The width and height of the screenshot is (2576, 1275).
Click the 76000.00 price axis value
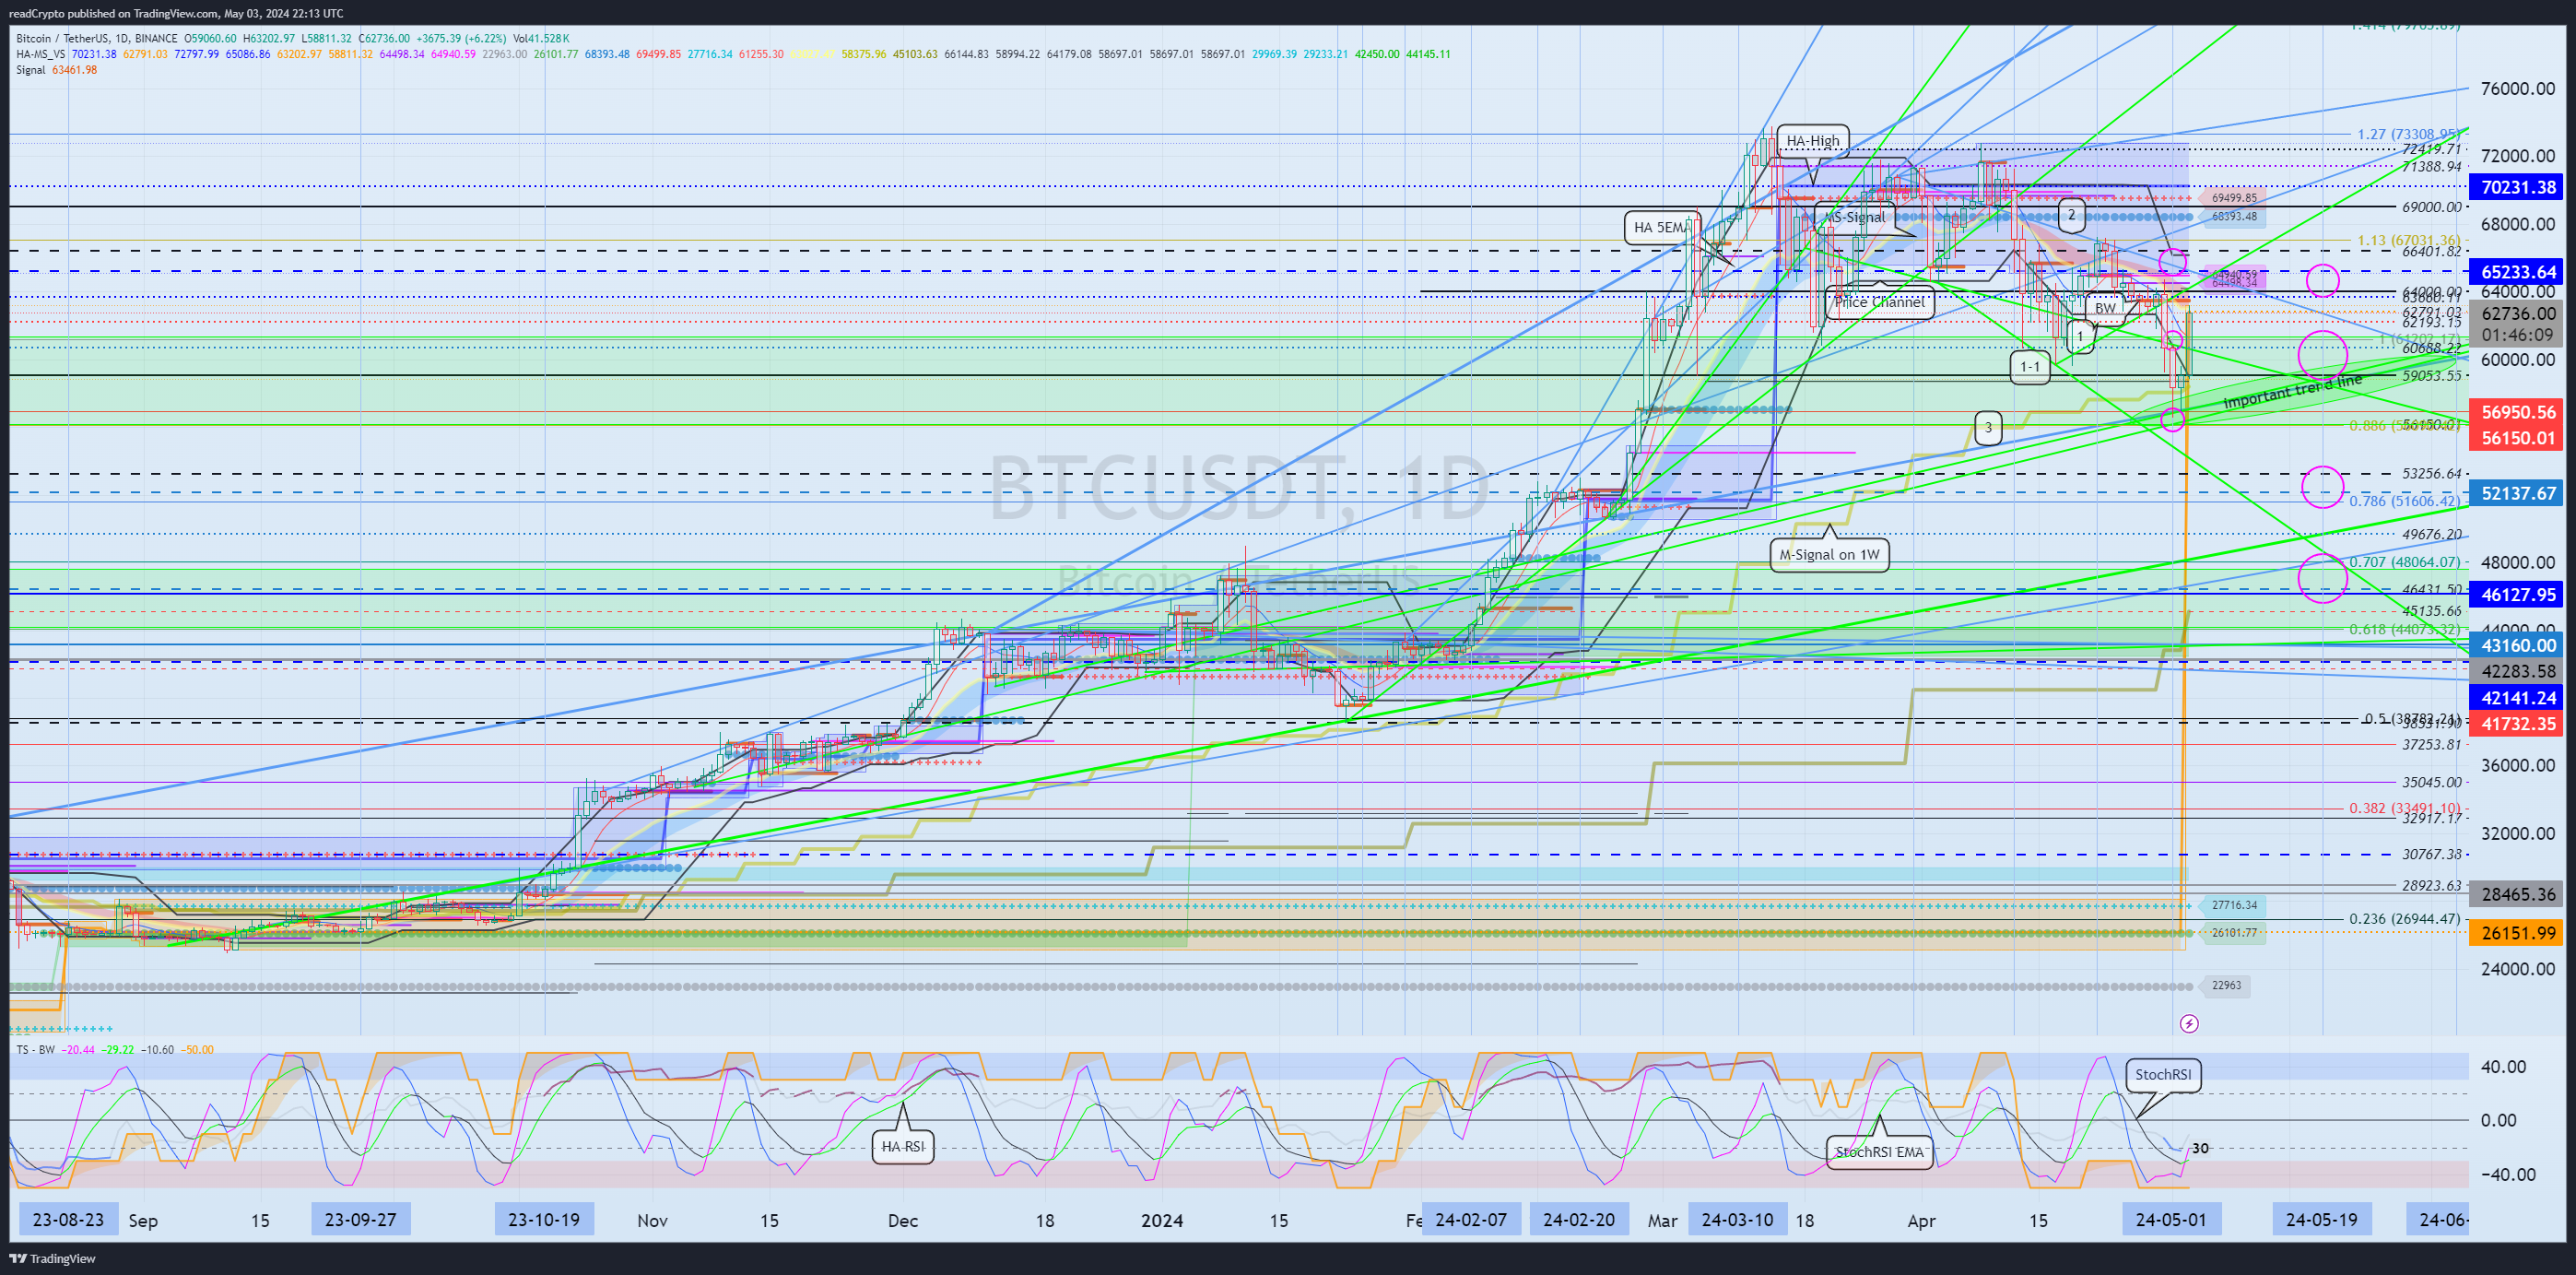tap(2517, 88)
